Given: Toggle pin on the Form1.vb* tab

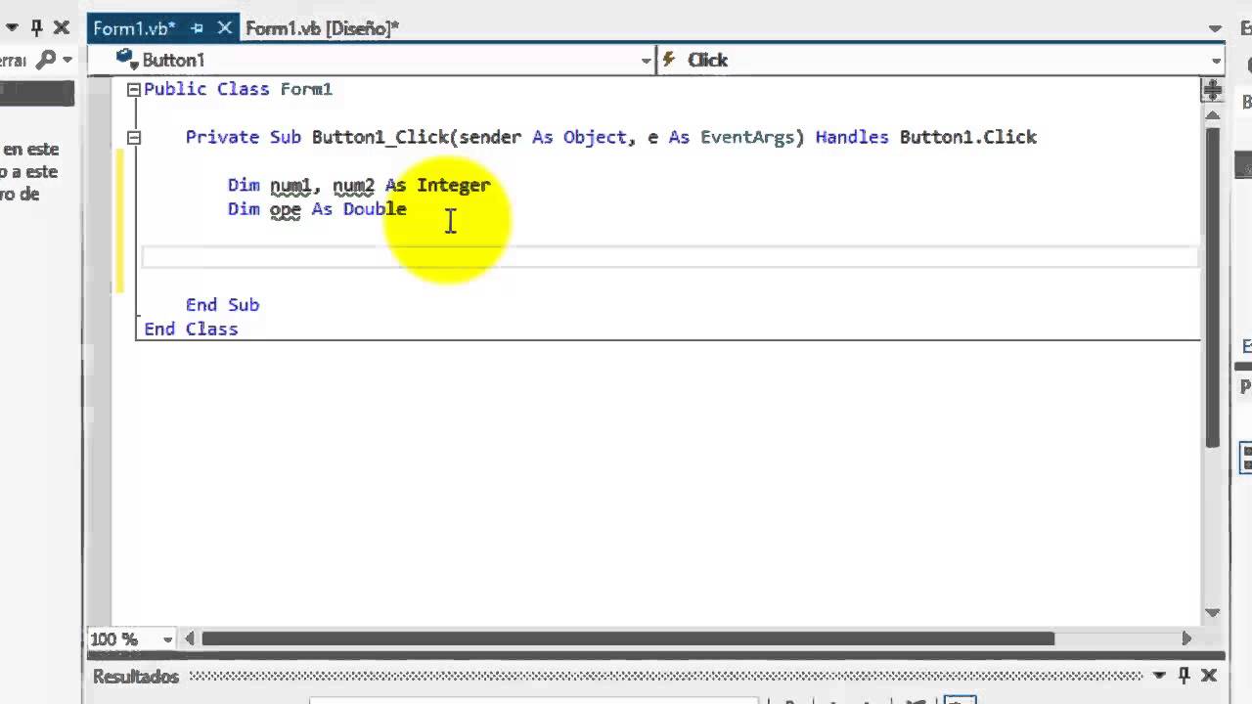Looking at the screenshot, I should (x=197, y=28).
